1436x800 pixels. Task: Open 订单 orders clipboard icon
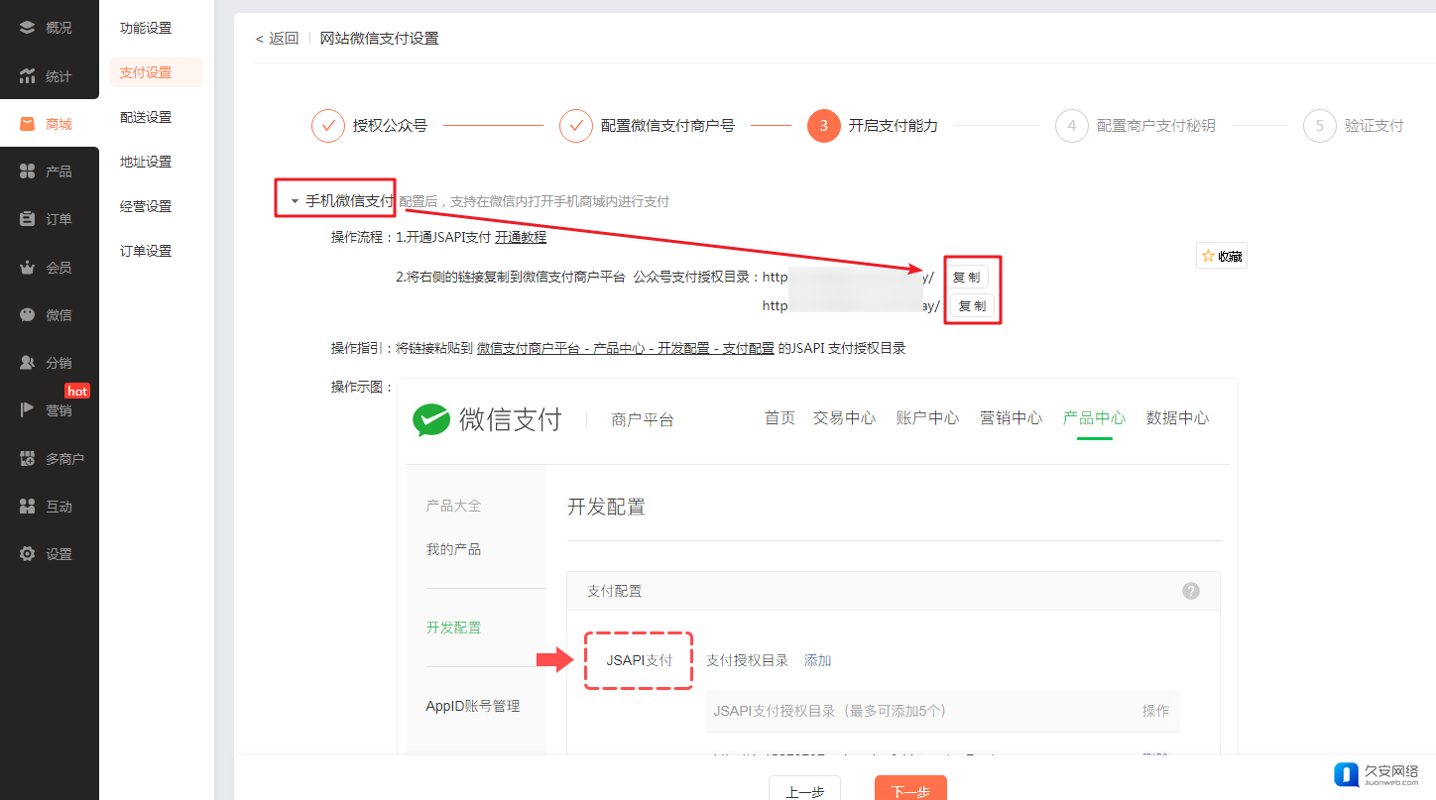tap(28, 219)
